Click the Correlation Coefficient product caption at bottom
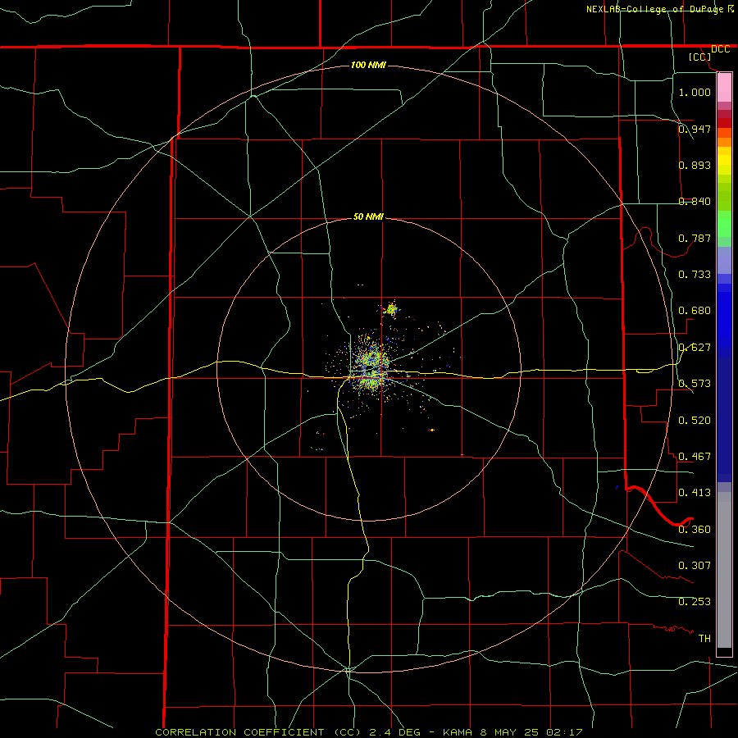Screen dimensions: 738x738 click(x=368, y=732)
